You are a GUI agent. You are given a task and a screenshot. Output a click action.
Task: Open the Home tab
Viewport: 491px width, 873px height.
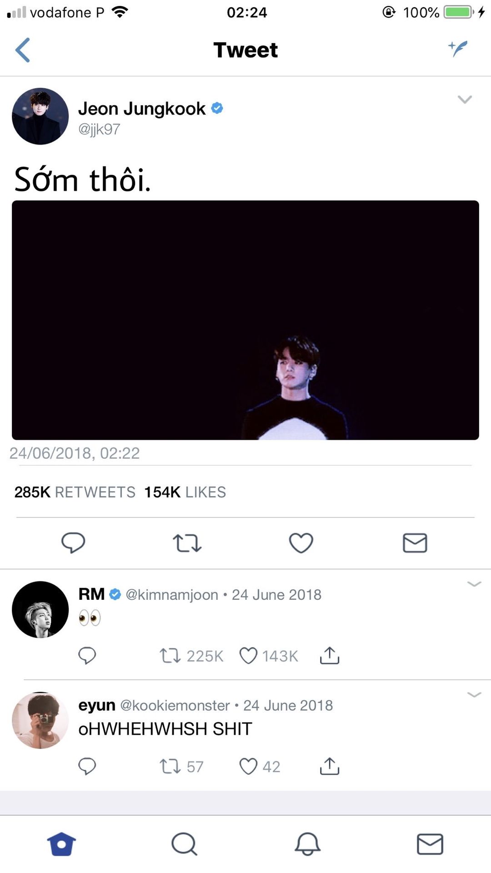(x=61, y=844)
